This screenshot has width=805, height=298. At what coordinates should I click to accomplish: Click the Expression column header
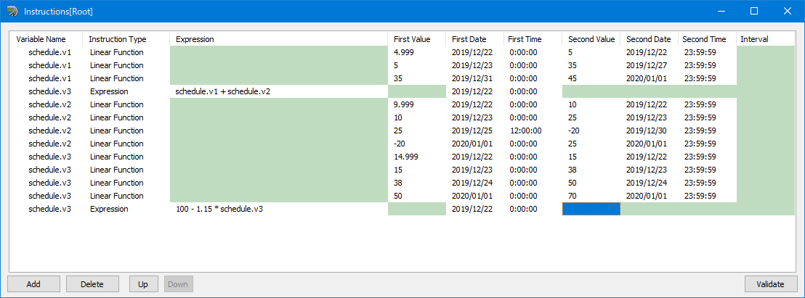pyautogui.click(x=278, y=39)
